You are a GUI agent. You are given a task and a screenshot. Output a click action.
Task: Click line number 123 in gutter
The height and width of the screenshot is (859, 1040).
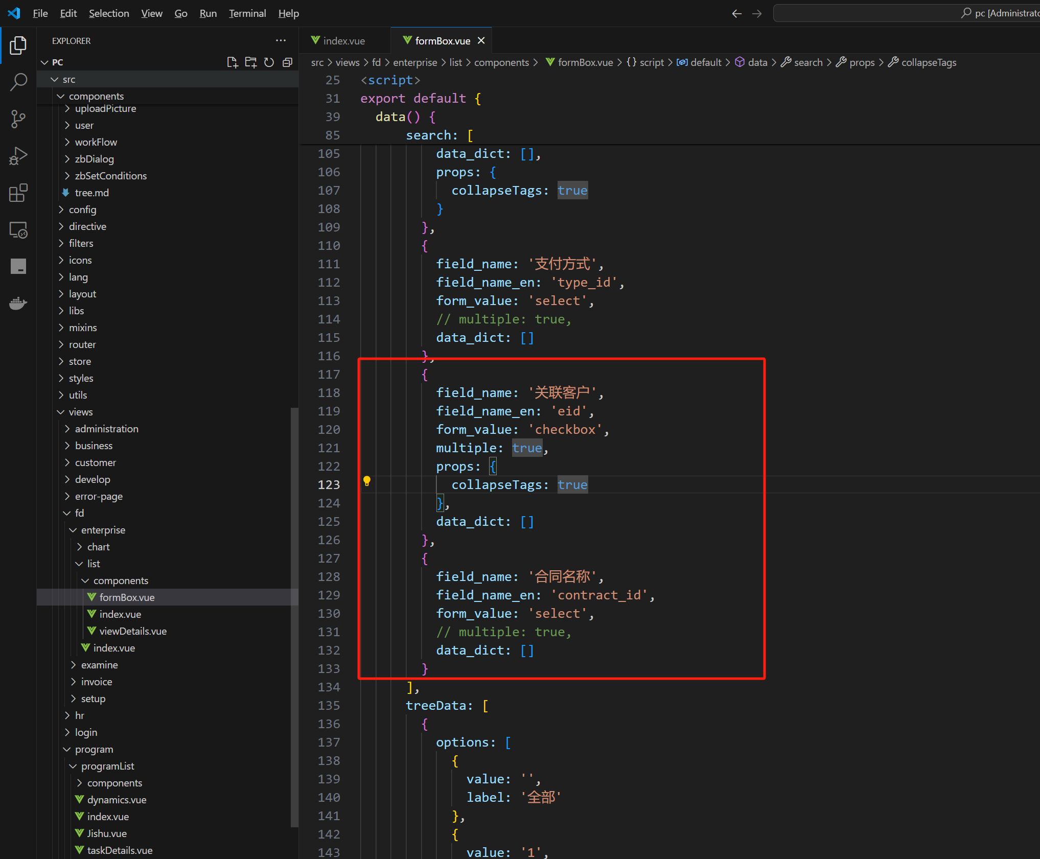tap(329, 484)
